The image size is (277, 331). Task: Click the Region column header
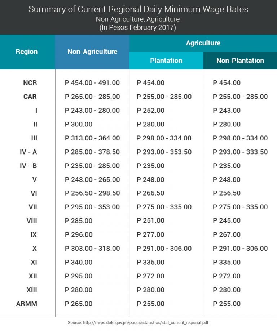pyautogui.click(x=27, y=52)
